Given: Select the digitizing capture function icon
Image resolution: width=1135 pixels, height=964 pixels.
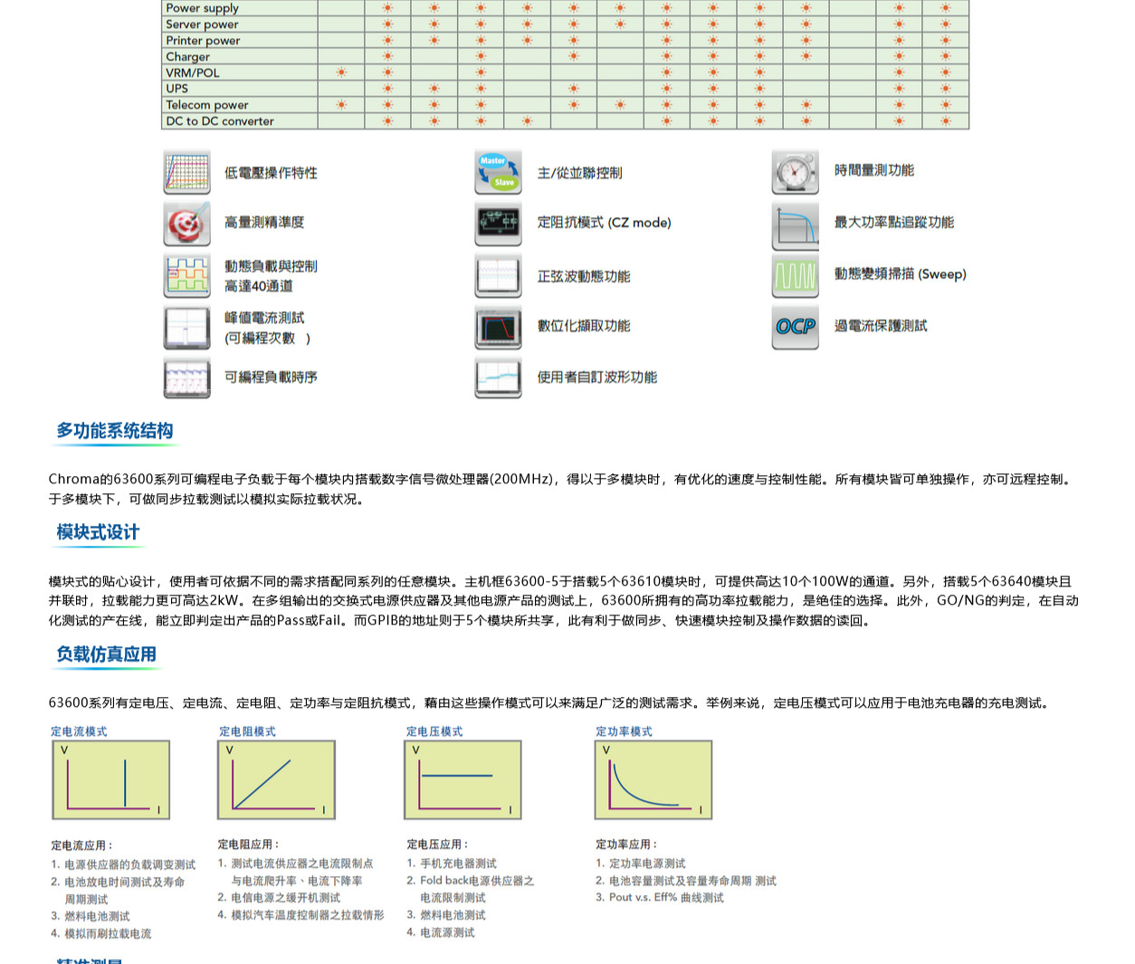Looking at the screenshot, I should [498, 327].
